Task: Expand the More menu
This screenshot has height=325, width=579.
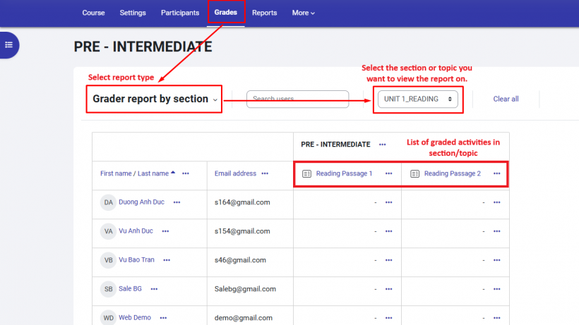Action: [303, 13]
